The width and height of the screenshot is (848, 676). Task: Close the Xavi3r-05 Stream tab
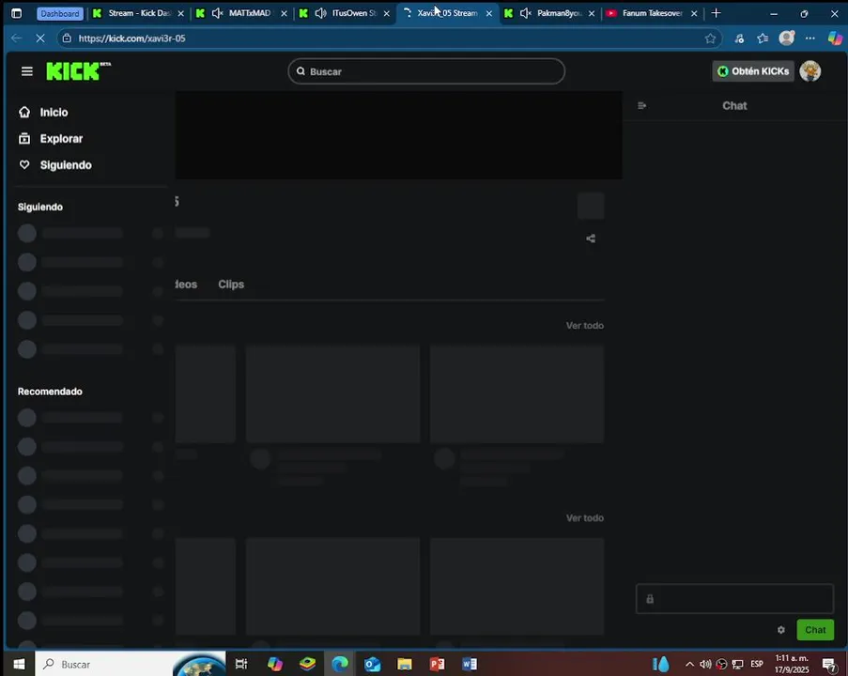coord(489,13)
